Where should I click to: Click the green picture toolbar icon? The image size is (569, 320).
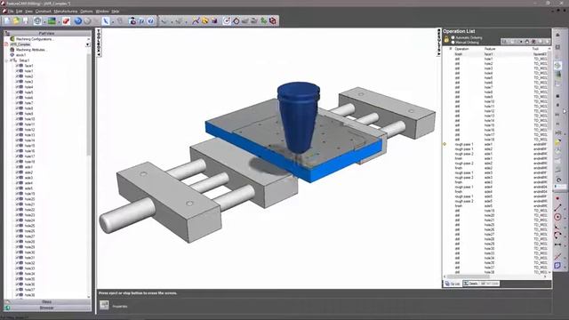click(52, 20)
